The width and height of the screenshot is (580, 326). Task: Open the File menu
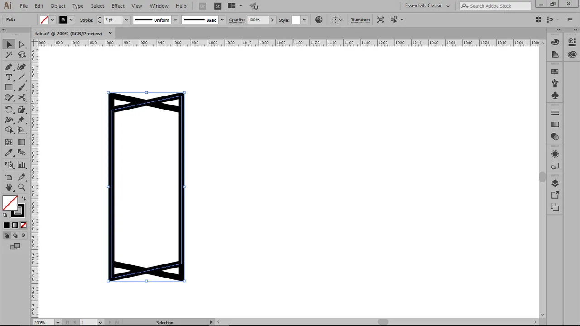[24, 6]
